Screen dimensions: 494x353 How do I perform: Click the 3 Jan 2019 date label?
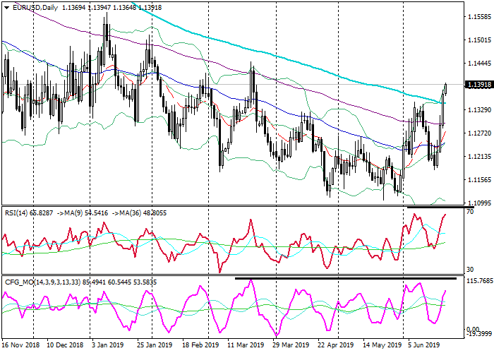click(108, 345)
